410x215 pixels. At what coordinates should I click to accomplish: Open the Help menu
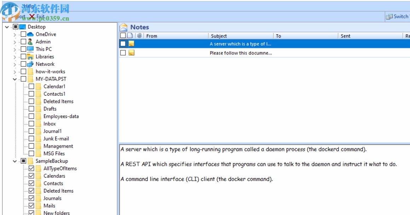point(29,6)
